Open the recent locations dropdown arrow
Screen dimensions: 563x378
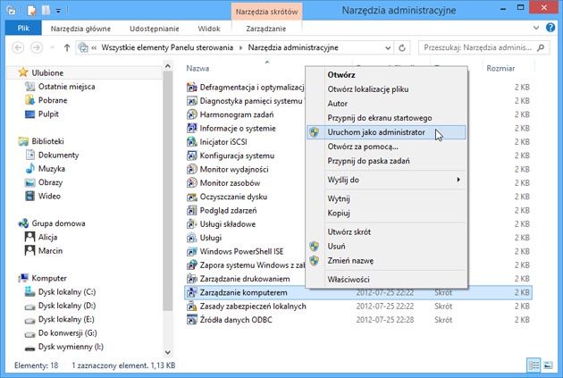(53, 47)
